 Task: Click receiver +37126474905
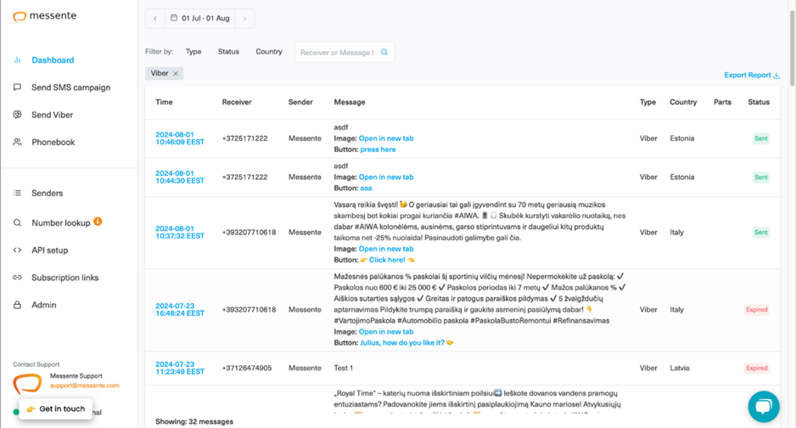click(x=247, y=368)
